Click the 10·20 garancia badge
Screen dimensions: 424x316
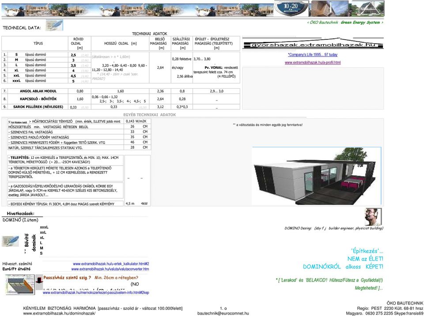(x=291, y=8)
